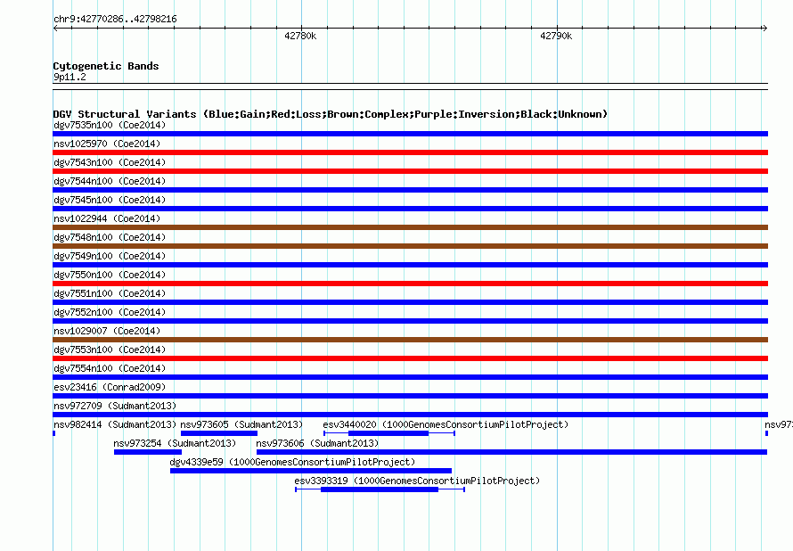Click the nsv1025970 (Coe2014) variant label
The image size is (793, 551).
[107, 144]
